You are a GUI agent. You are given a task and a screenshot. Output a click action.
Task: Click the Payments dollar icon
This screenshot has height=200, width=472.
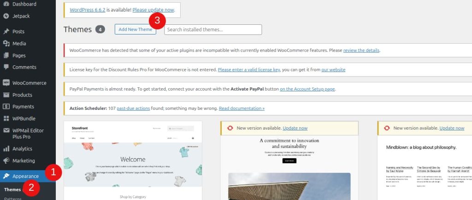[6, 107]
